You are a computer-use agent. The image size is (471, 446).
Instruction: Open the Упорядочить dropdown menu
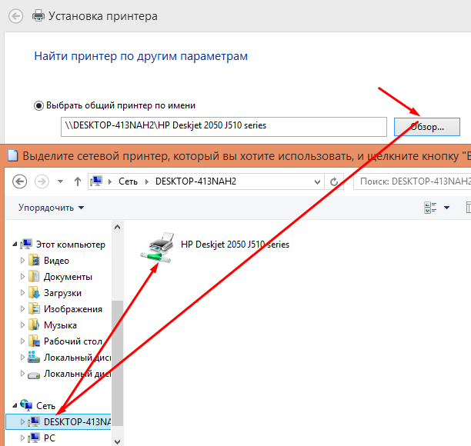click(52, 208)
